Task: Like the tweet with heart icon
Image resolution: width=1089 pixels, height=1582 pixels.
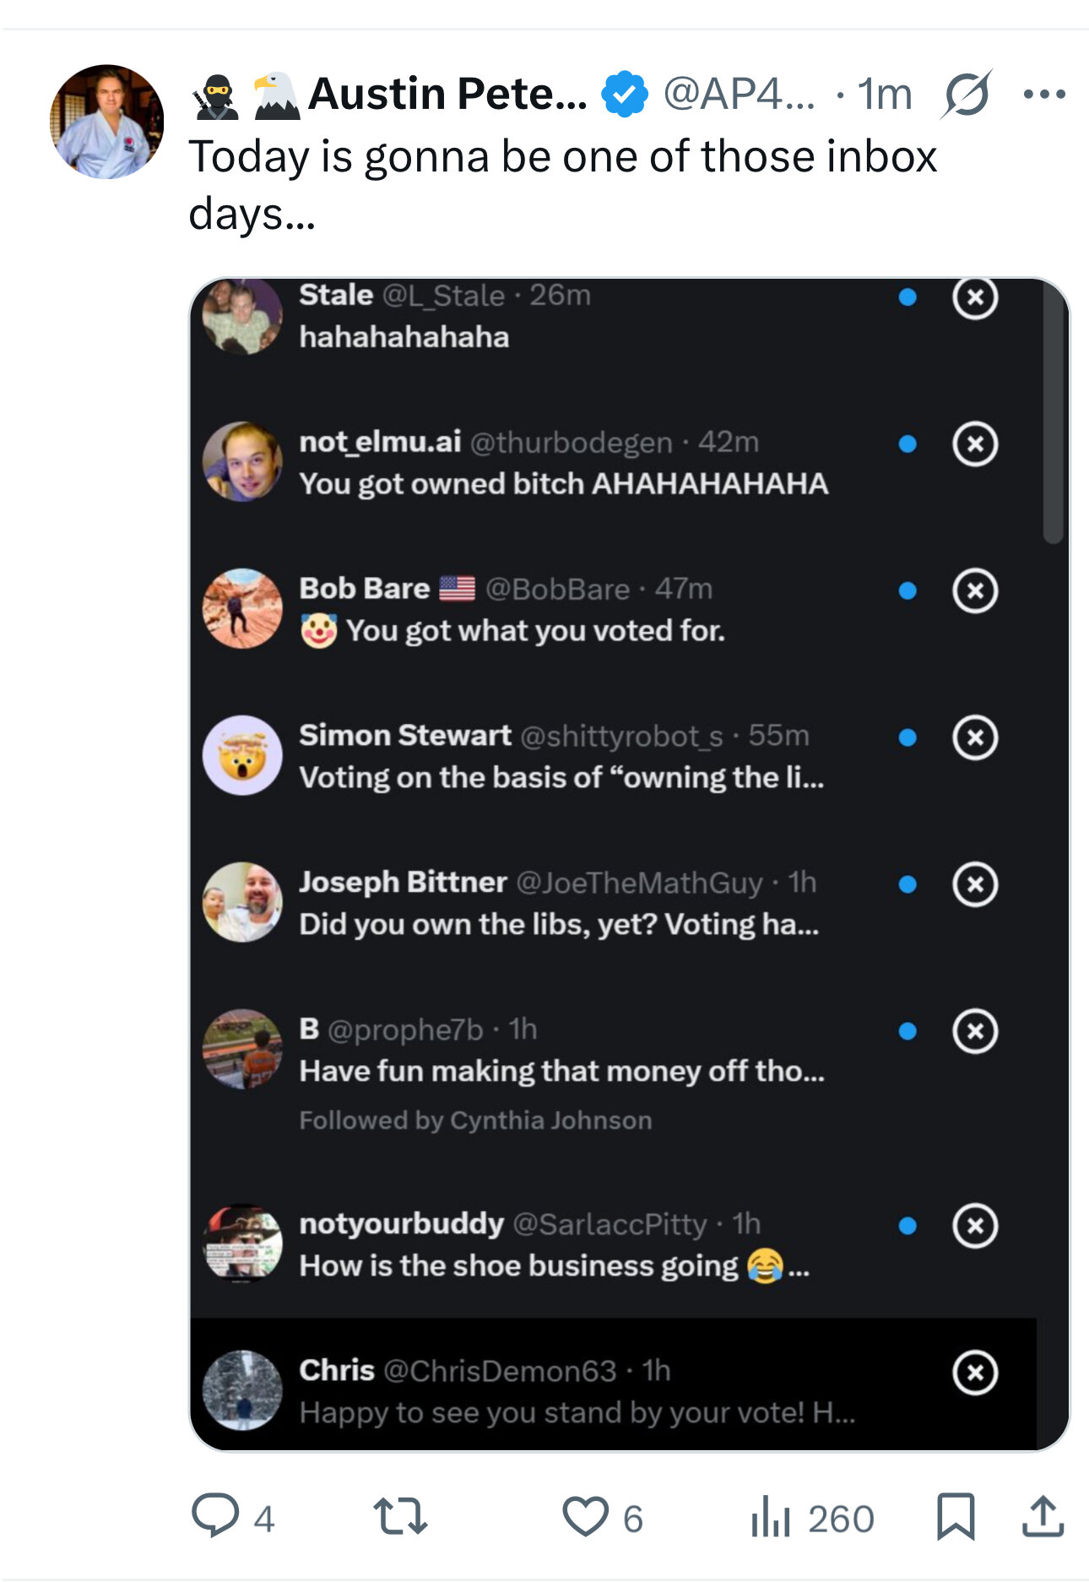Action: [585, 1516]
